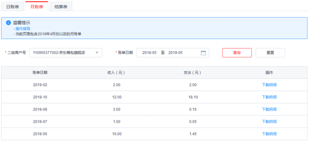
Task: Click 下载明细 for the 2018-10 row
Action: [x=269, y=97]
